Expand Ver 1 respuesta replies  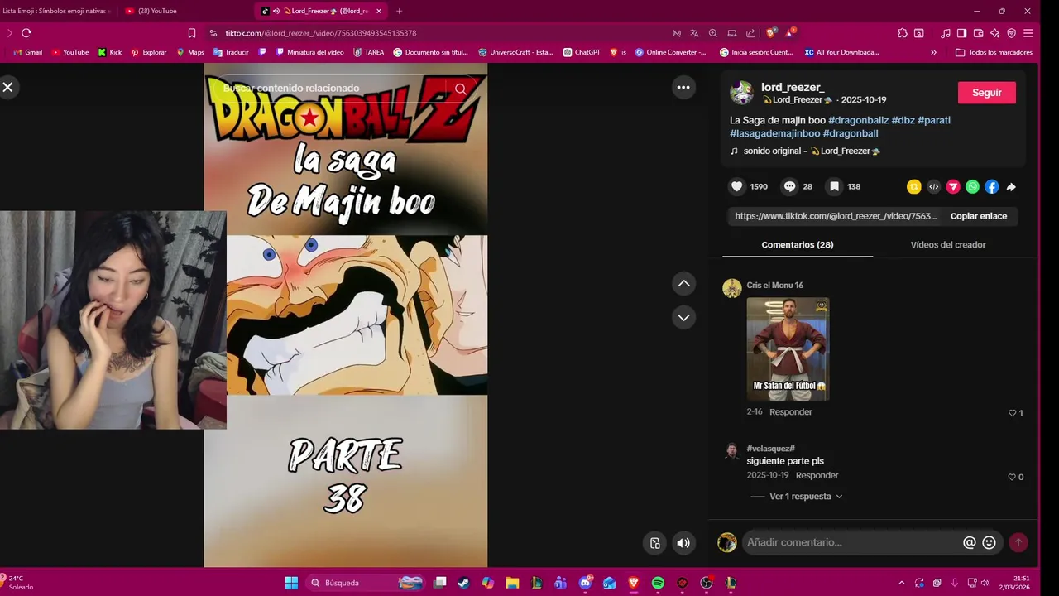pyautogui.click(x=806, y=497)
